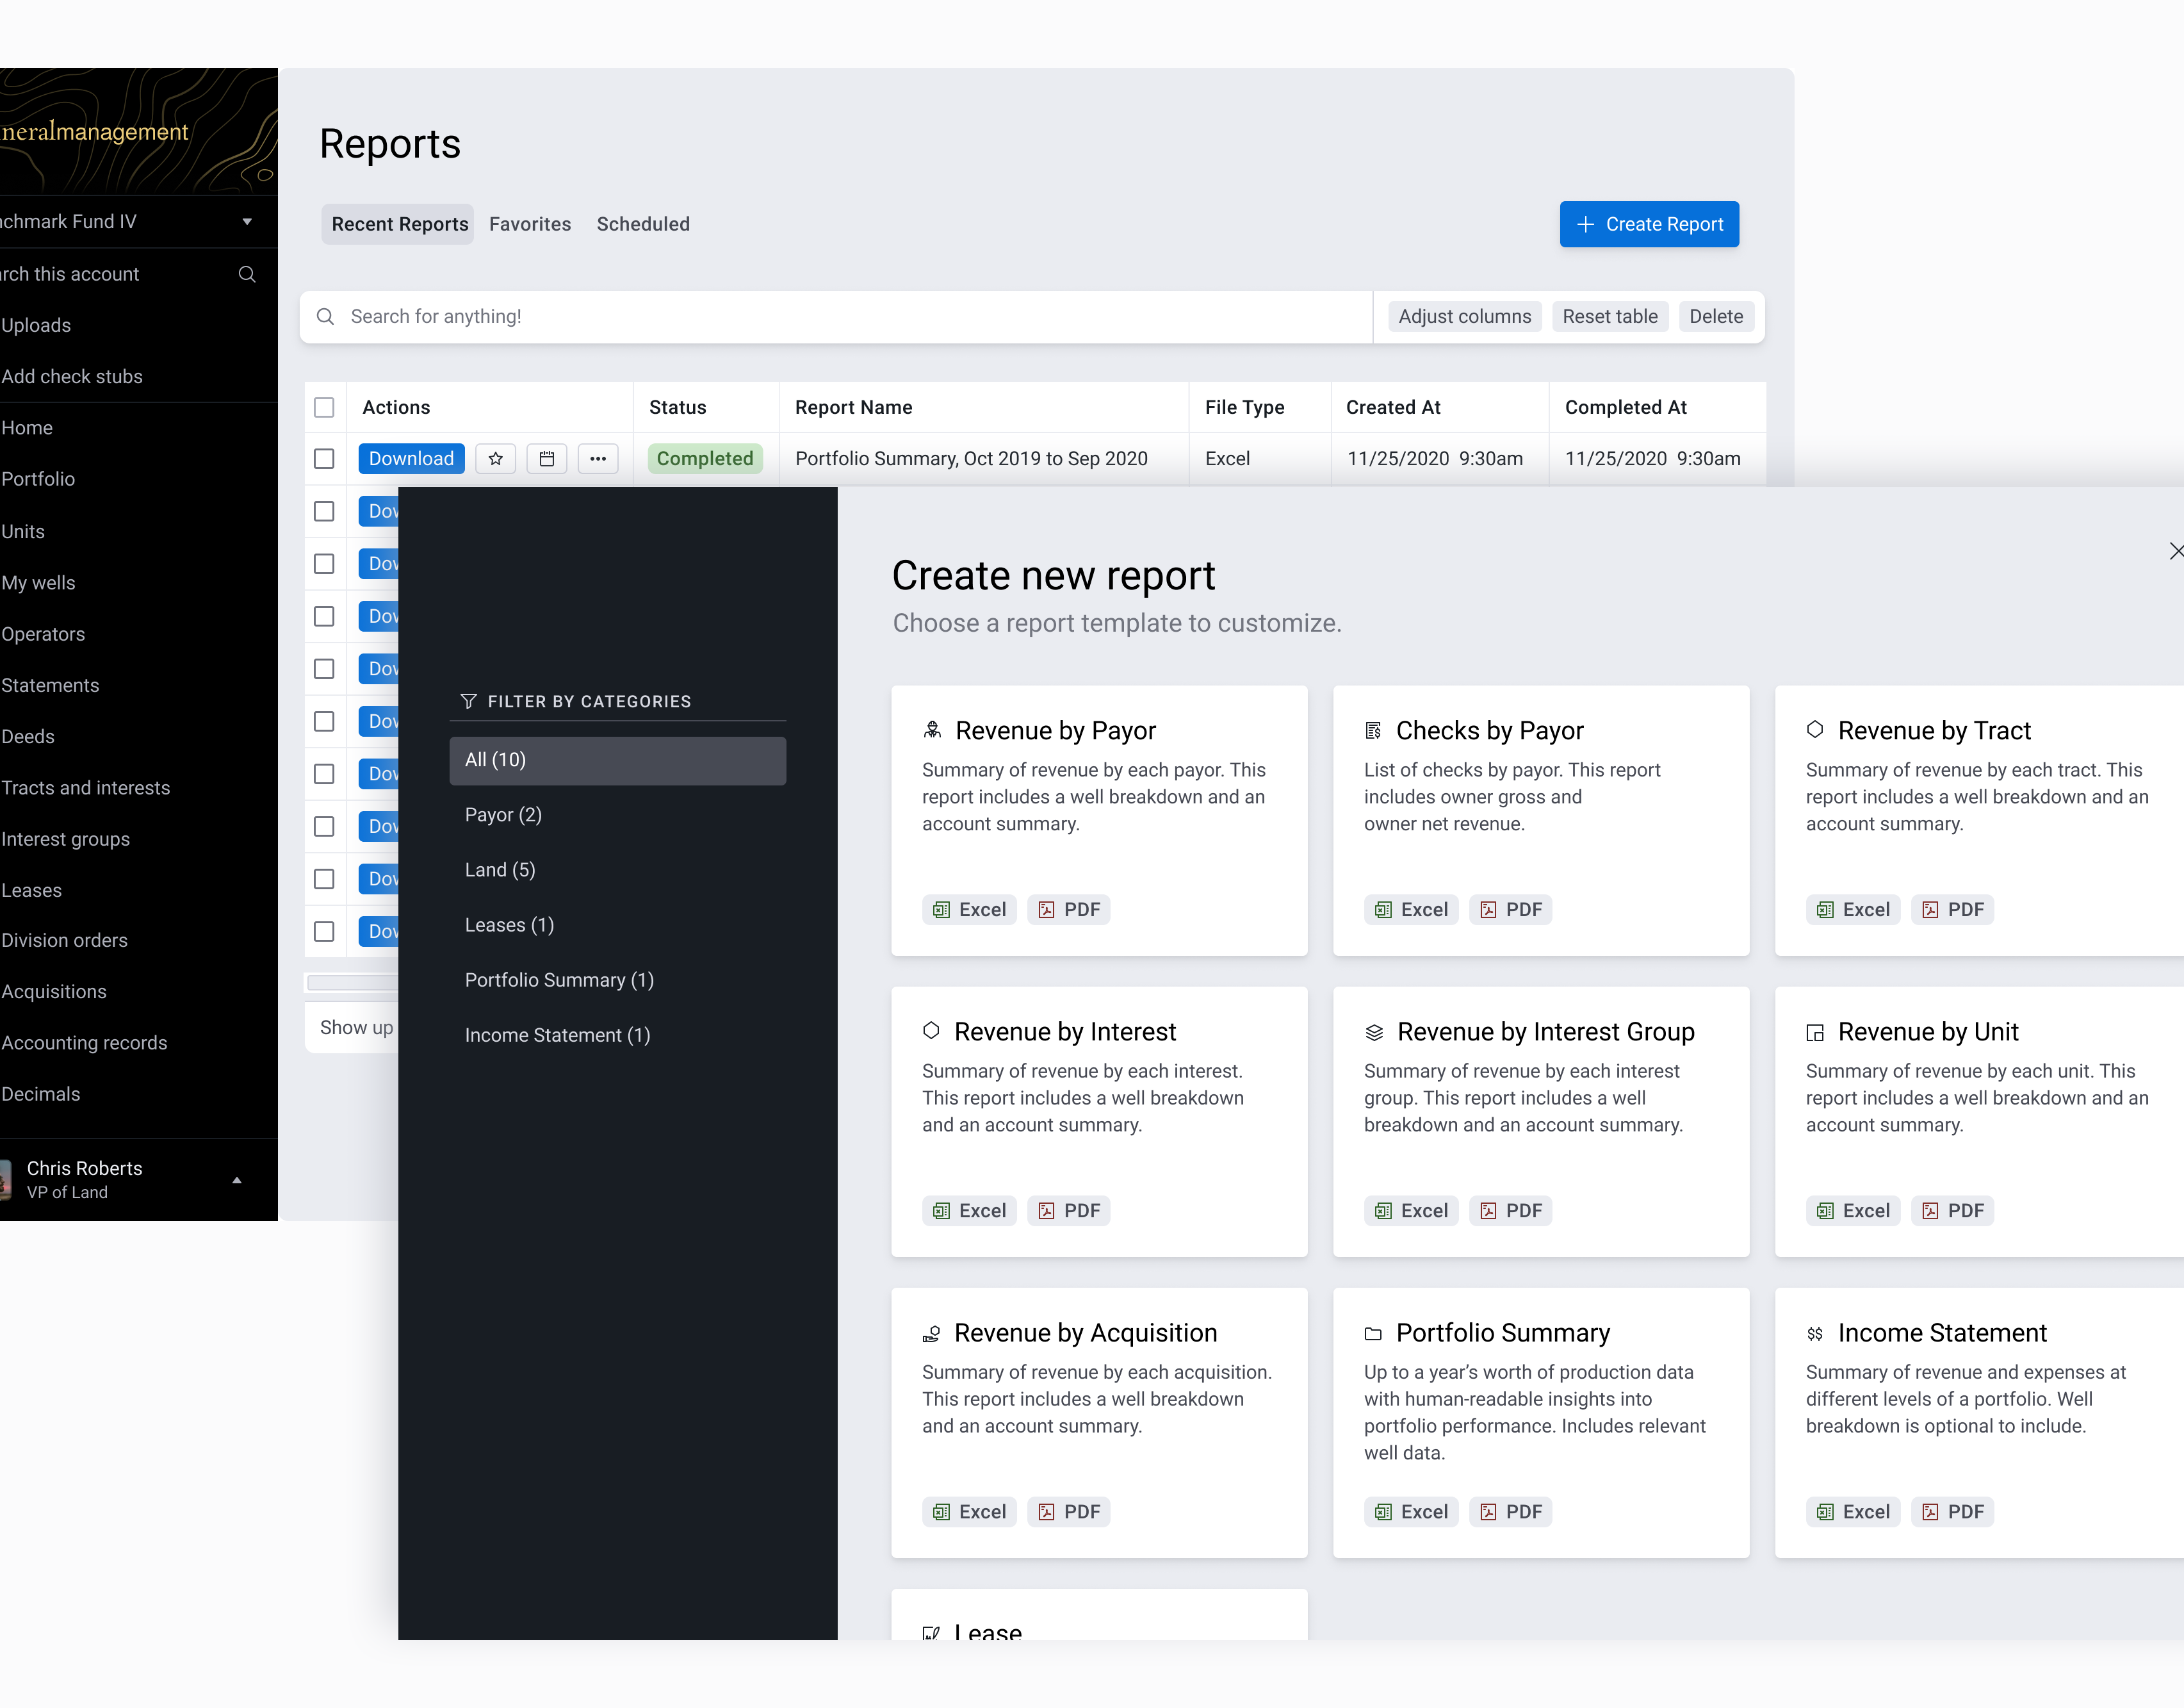
Task: Open Division orders in sidebar
Action: [64, 940]
